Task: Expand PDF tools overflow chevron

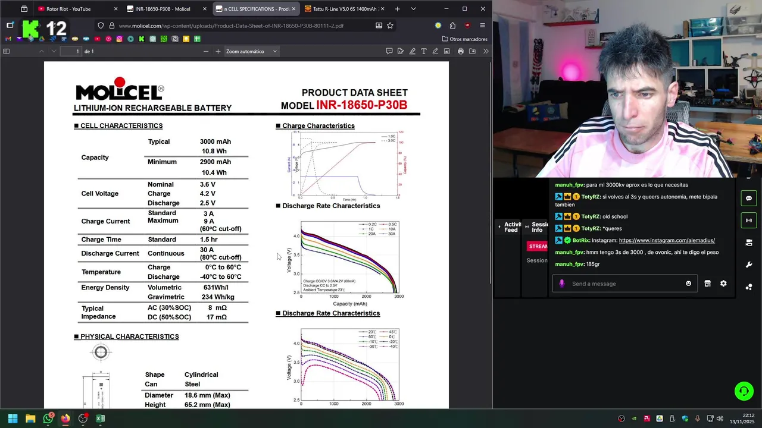Action: coord(486,51)
